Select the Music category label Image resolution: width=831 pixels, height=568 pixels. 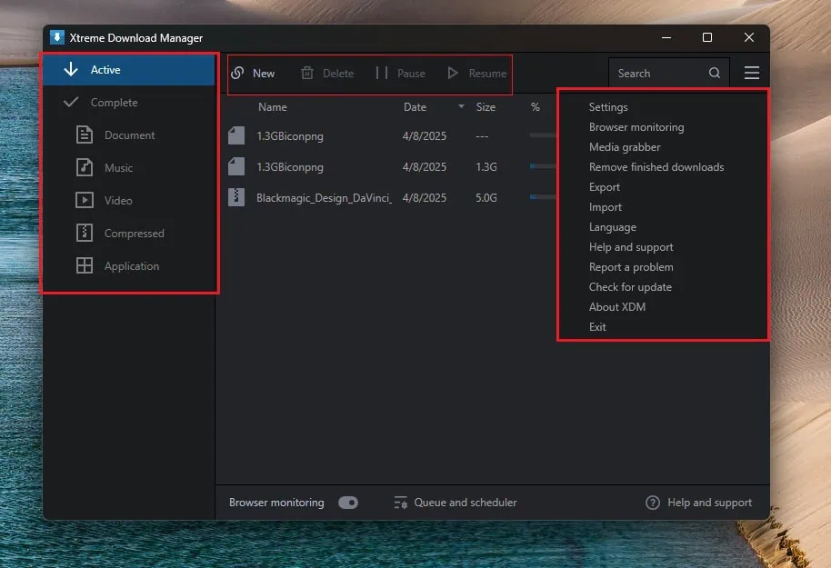tap(118, 168)
